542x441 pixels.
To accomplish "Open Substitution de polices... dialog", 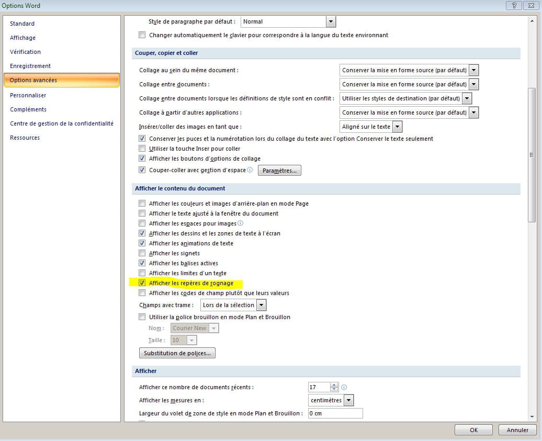I will (x=177, y=353).
